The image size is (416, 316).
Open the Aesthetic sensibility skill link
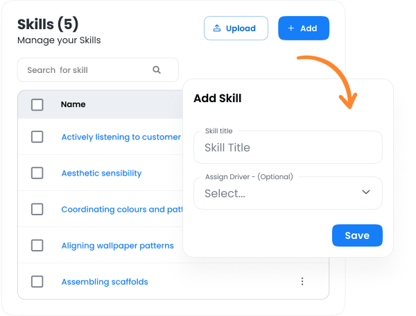coord(101,173)
